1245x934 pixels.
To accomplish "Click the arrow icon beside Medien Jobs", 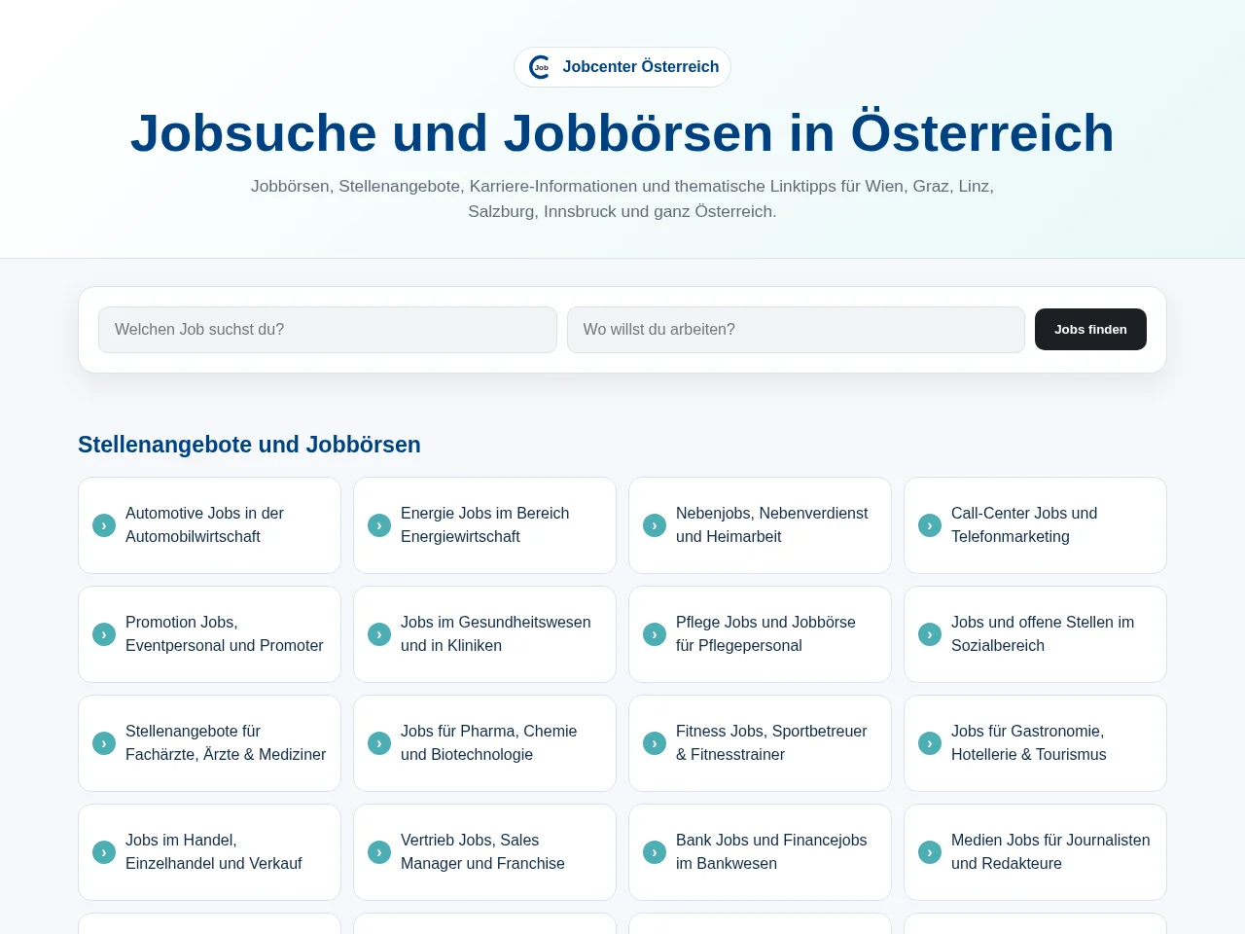I will 930,852.
